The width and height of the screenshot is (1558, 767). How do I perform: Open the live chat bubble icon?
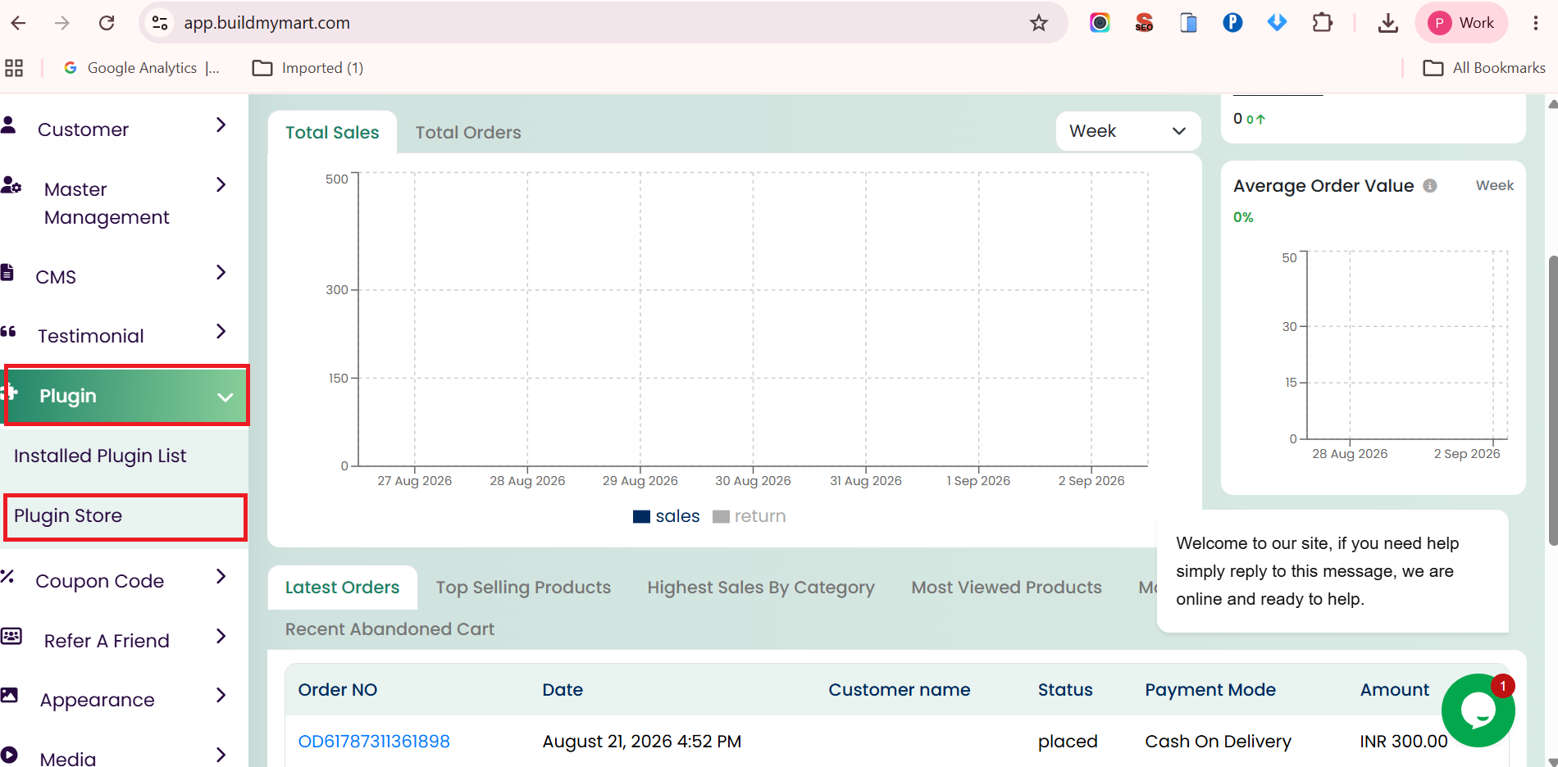1478,710
